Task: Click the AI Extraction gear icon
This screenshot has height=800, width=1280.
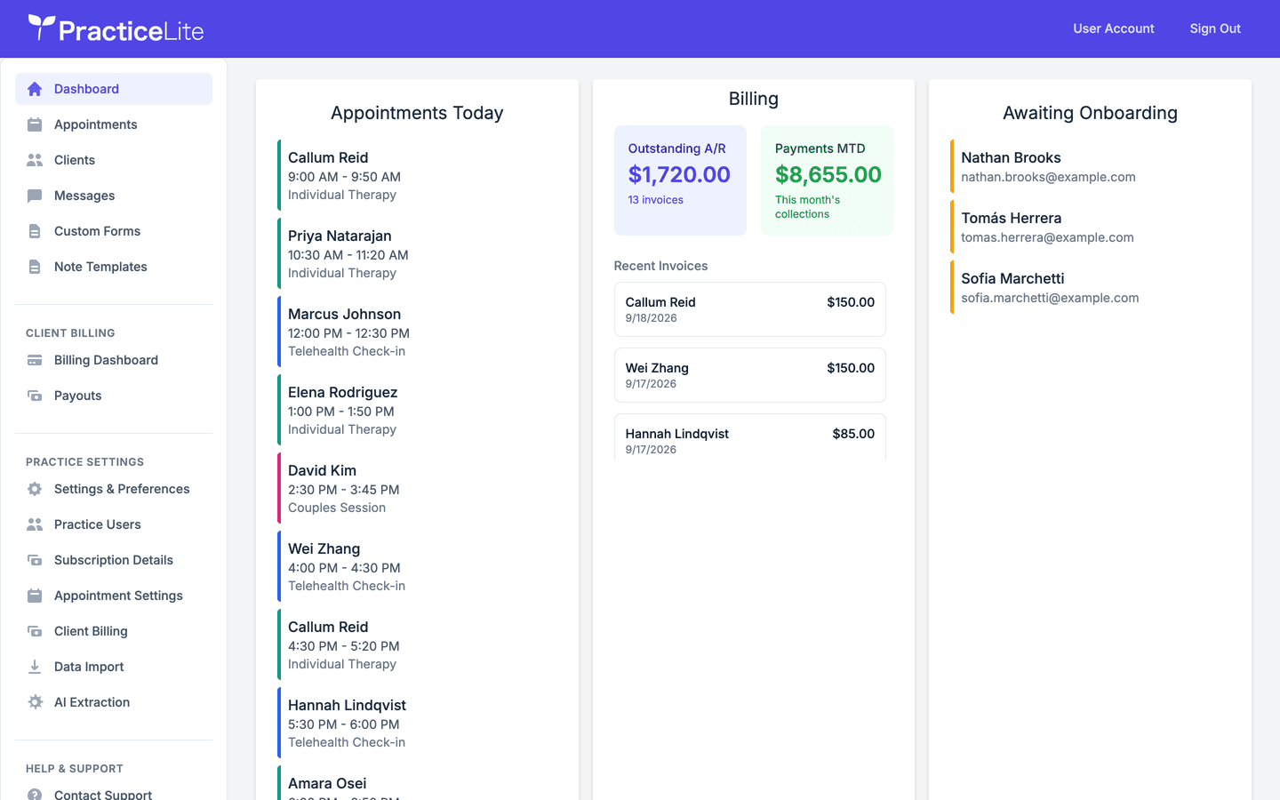Action: pos(35,702)
